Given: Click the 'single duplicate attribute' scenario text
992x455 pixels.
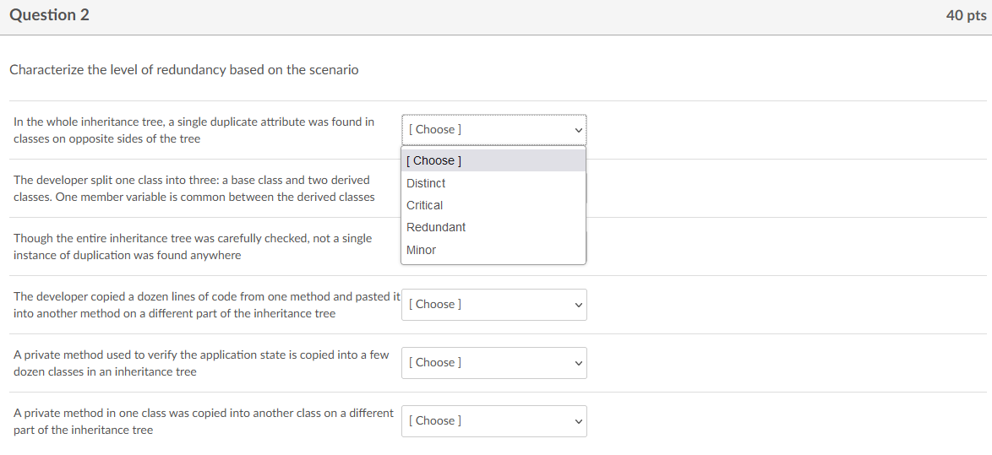Looking at the screenshot, I should coord(193,130).
